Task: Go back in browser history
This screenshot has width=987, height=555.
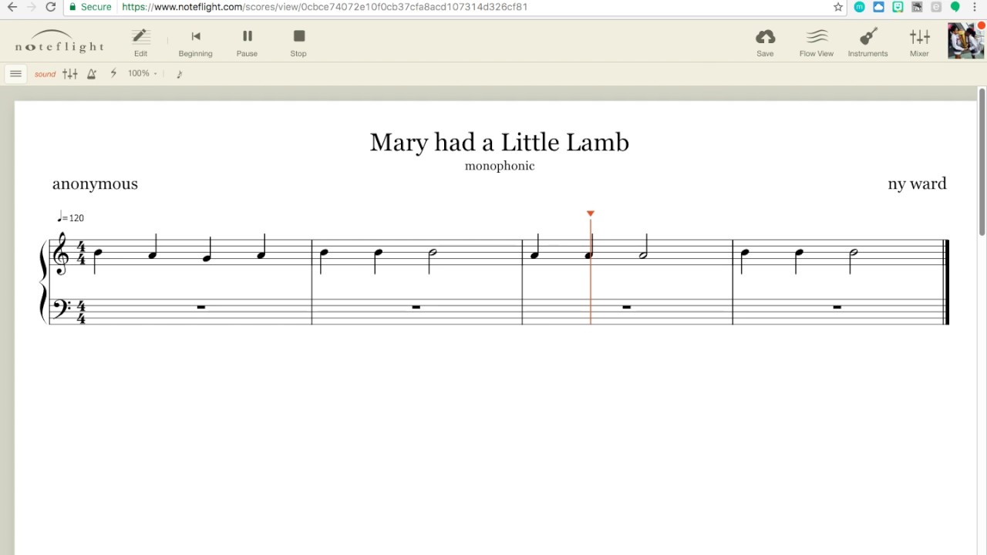Action: [x=12, y=7]
